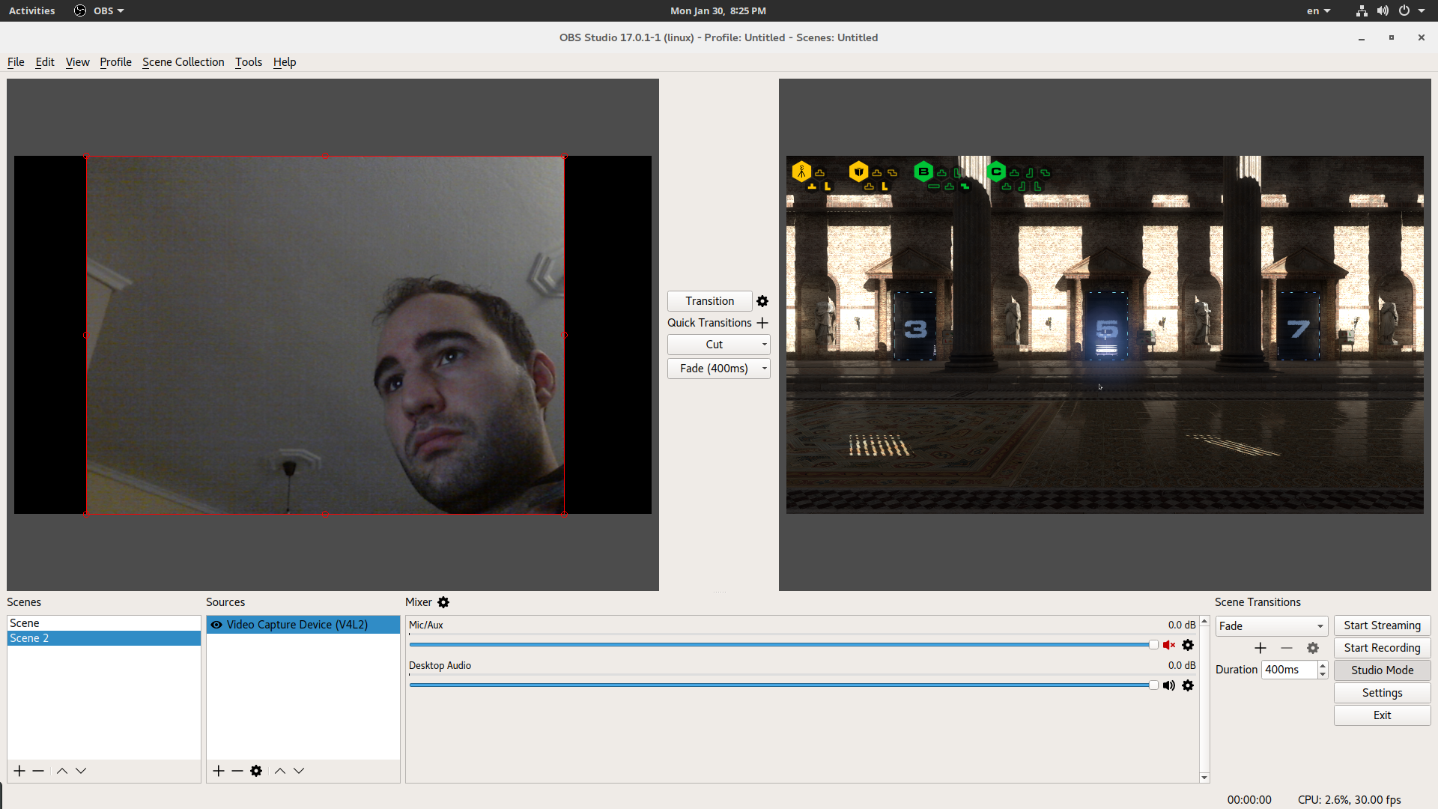Open the View menu
Image resolution: width=1438 pixels, height=809 pixels.
(77, 62)
